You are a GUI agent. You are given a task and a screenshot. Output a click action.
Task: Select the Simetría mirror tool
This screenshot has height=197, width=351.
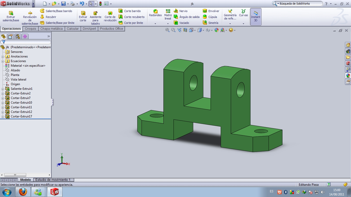point(210,23)
